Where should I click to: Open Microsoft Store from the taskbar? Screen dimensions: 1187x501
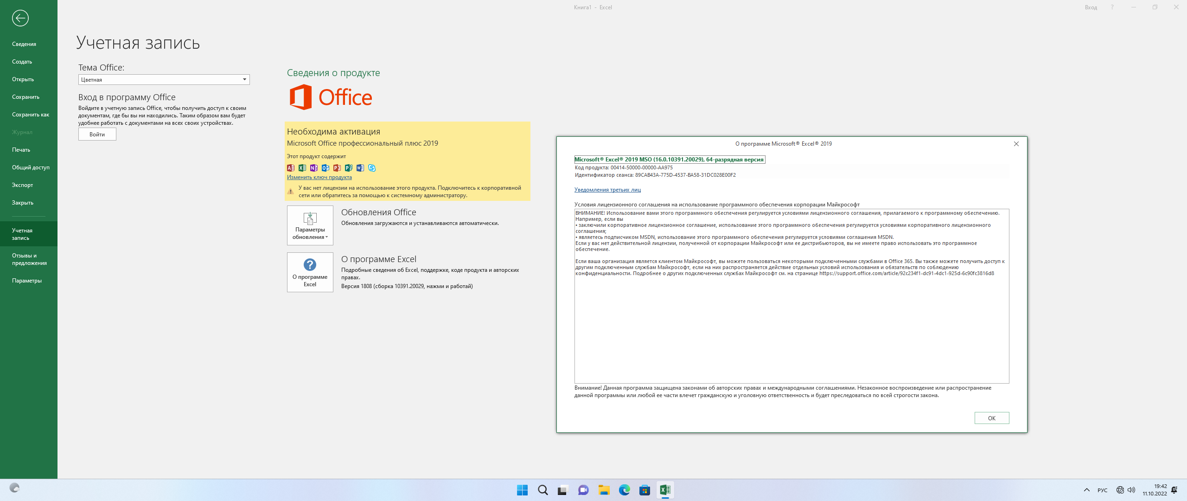pos(645,490)
